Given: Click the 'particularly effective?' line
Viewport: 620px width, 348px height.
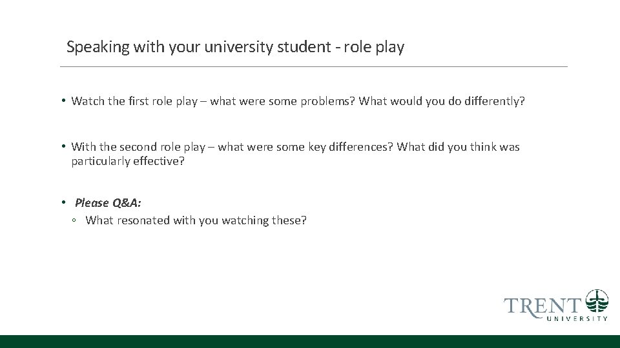Looking at the screenshot, I should pyautogui.click(x=128, y=161).
